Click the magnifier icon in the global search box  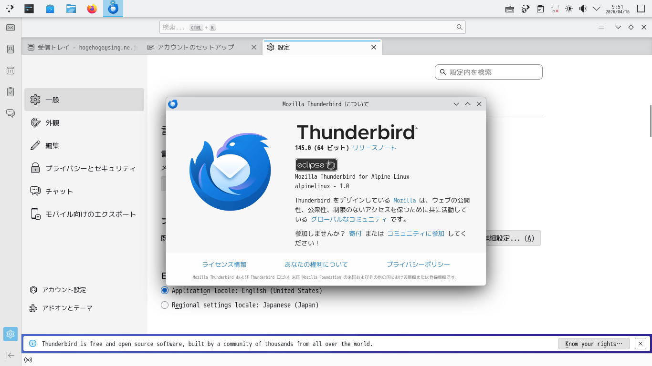(x=460, y=27)
